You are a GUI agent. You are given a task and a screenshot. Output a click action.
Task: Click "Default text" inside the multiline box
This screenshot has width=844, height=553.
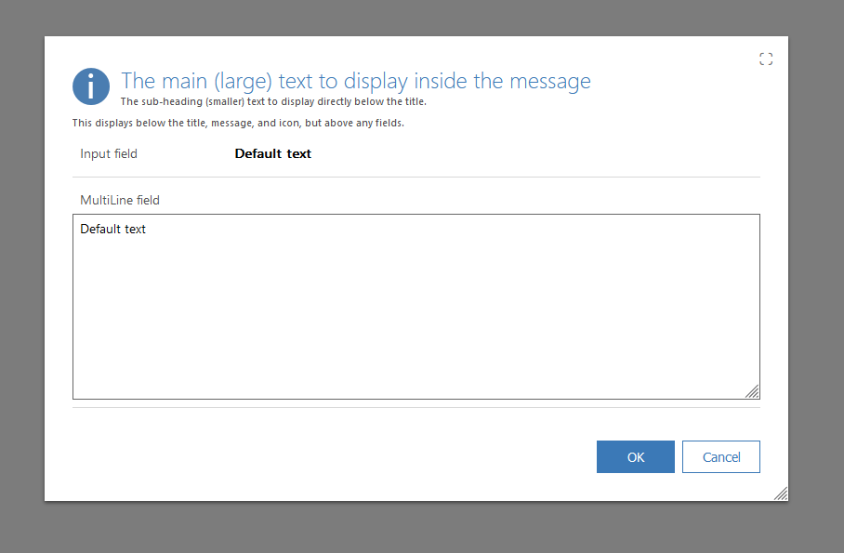(x=112, y=229)
